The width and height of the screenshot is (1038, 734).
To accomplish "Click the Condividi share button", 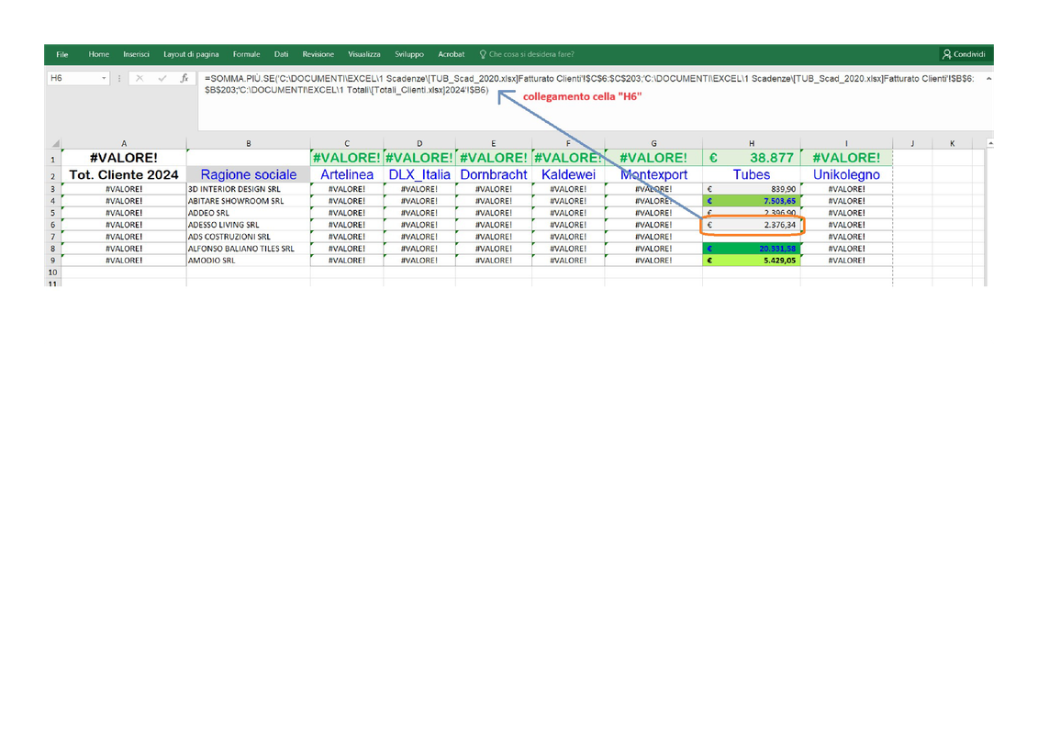I will click(x=964, y=54).
